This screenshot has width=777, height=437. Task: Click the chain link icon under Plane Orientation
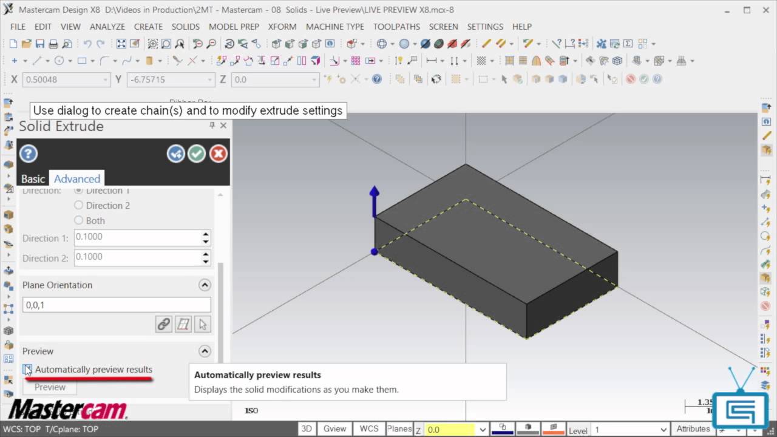coord(164,324)
